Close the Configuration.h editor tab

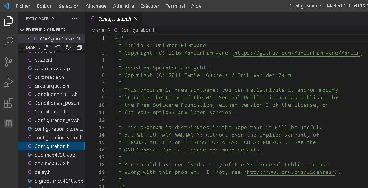(135, 19)
